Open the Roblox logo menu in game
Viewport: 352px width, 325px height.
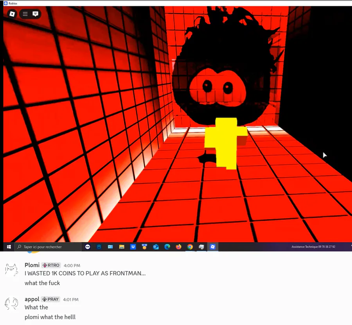click(x=12, y=14)
